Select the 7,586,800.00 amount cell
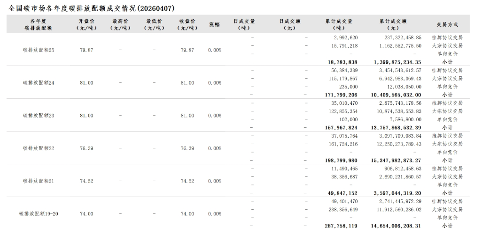This screenshot has width=482, height=242. click(403, 119)
